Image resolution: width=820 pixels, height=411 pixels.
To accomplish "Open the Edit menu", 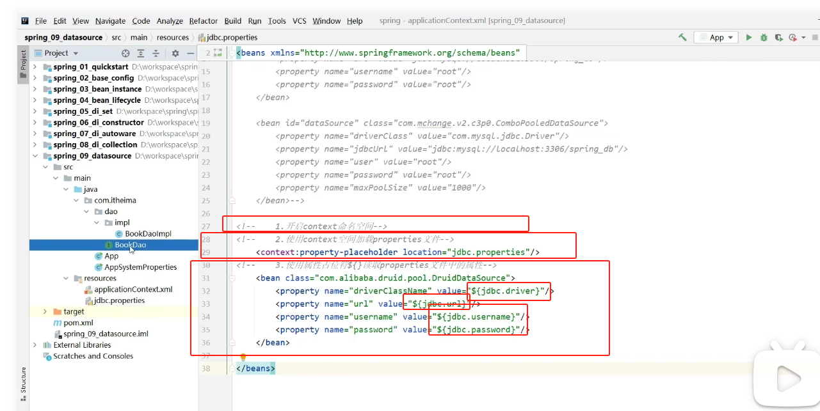I will coord(60,20).
